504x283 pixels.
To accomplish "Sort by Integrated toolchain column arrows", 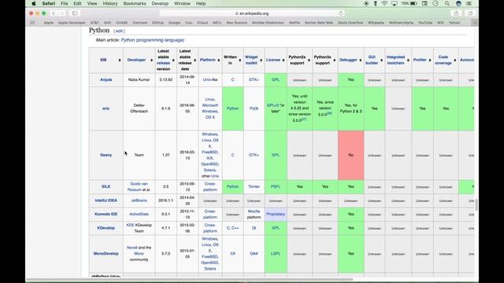I will coord(408,61).
